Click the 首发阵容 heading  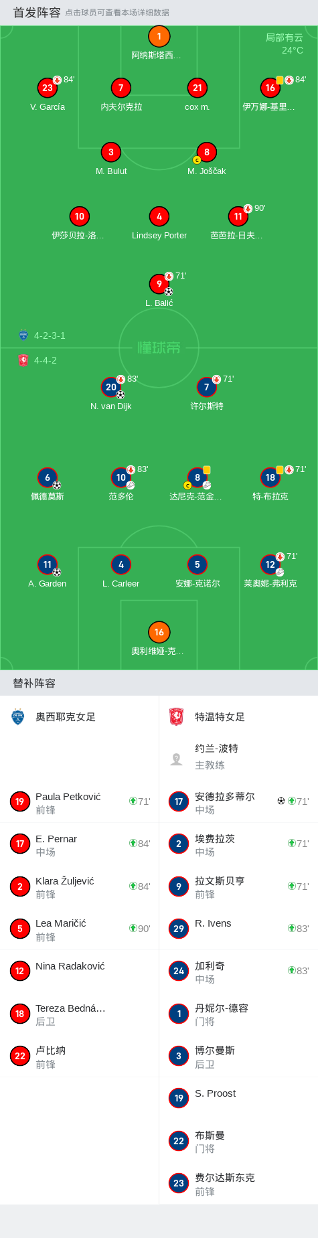(37, 12)
